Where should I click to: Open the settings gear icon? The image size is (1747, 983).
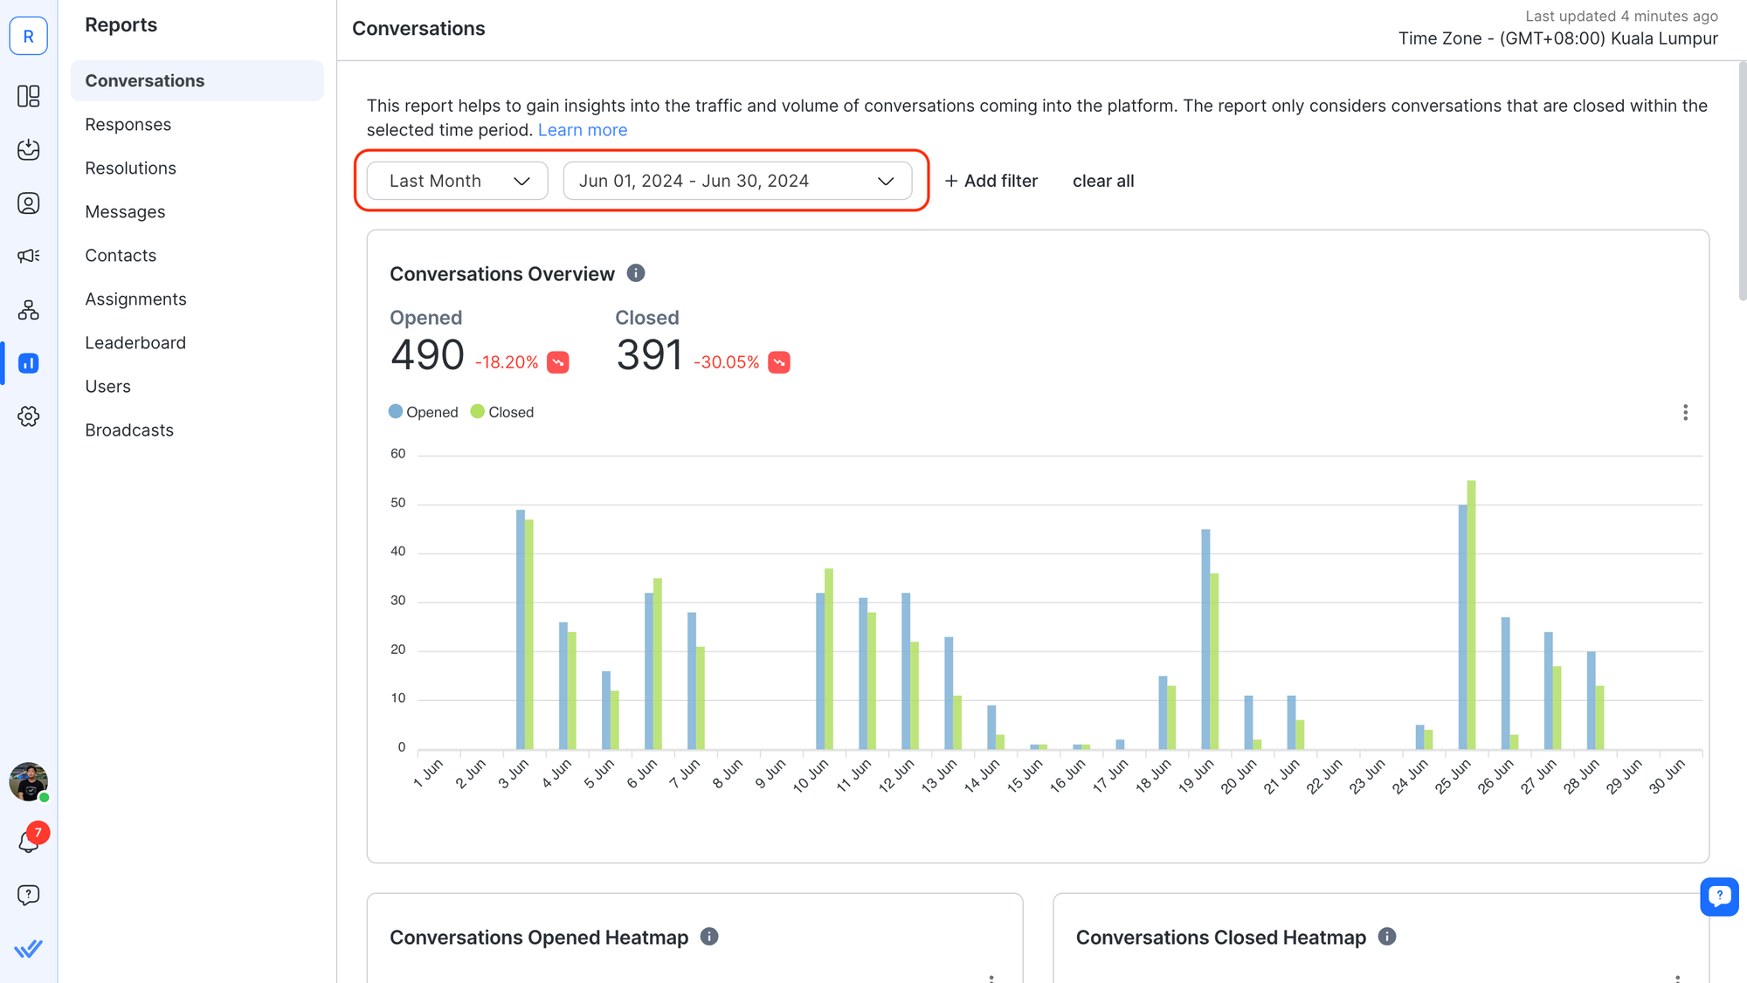coord(29,416)
